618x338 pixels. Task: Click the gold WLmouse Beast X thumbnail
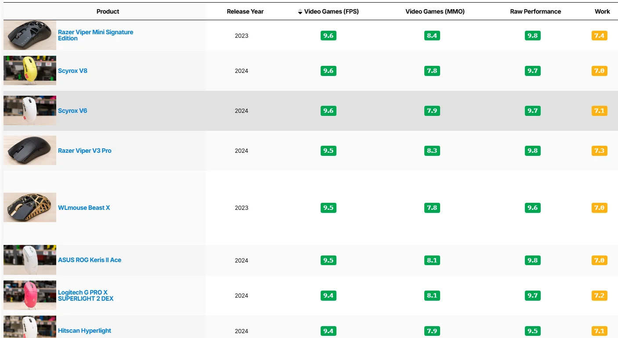pos(30,207)
